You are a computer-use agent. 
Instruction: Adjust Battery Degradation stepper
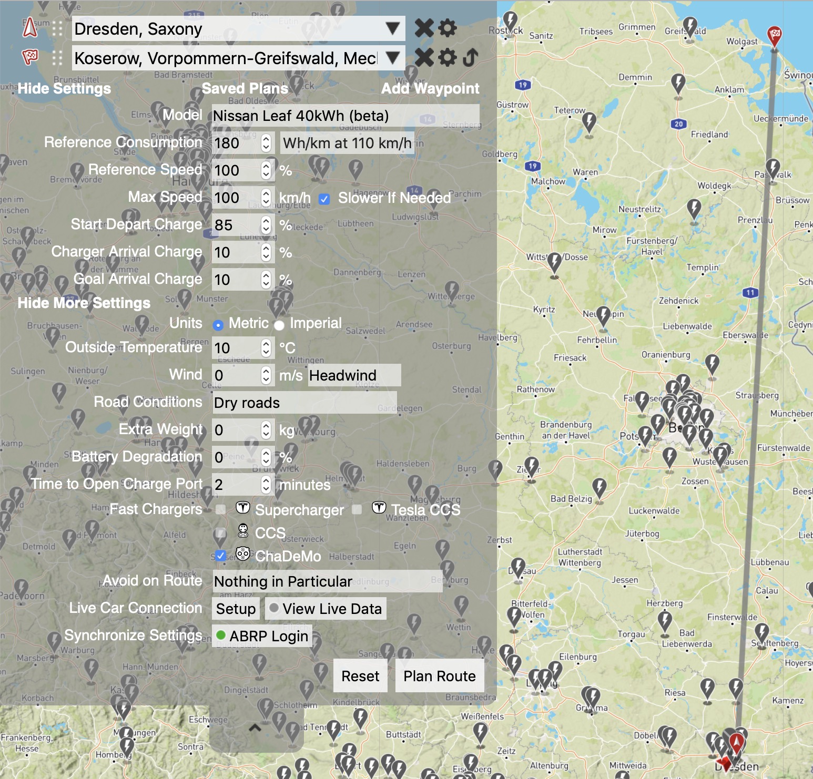[x=266, y=457]
